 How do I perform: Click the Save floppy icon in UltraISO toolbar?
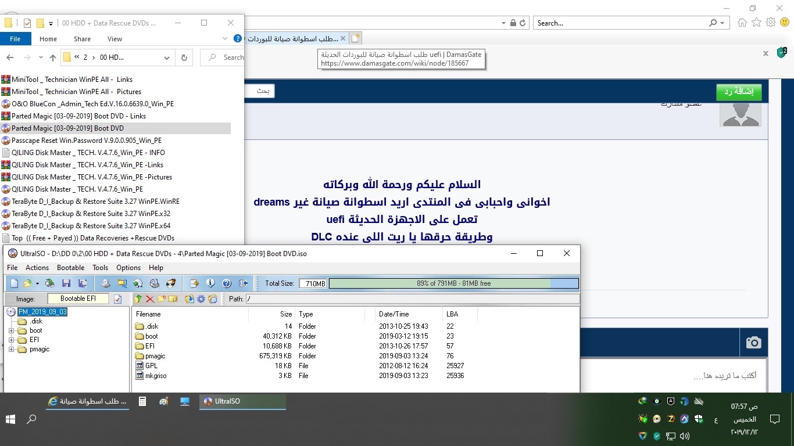coord(66,283)
